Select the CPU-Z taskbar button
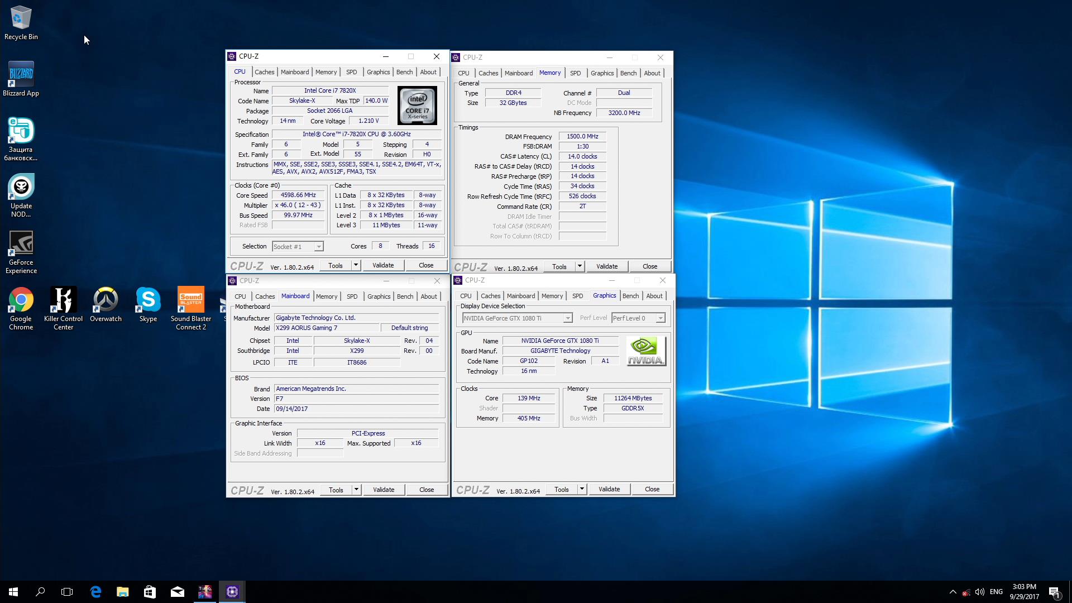Viewport: 1072px width, 603px height. coord(232,592)
